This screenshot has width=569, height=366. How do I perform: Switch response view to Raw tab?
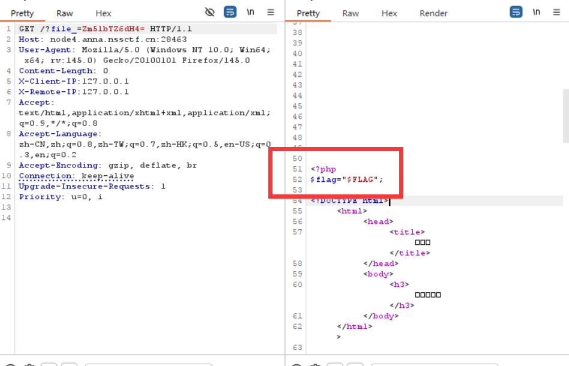pos(351,13)
